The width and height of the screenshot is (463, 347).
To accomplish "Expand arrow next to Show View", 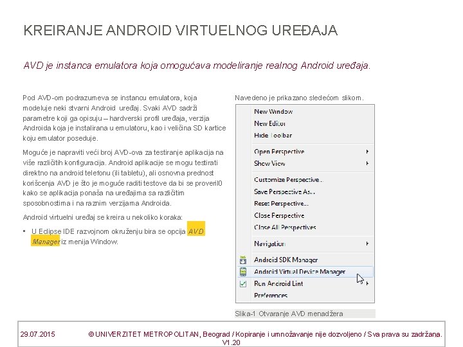I will [x=367, y=163].
